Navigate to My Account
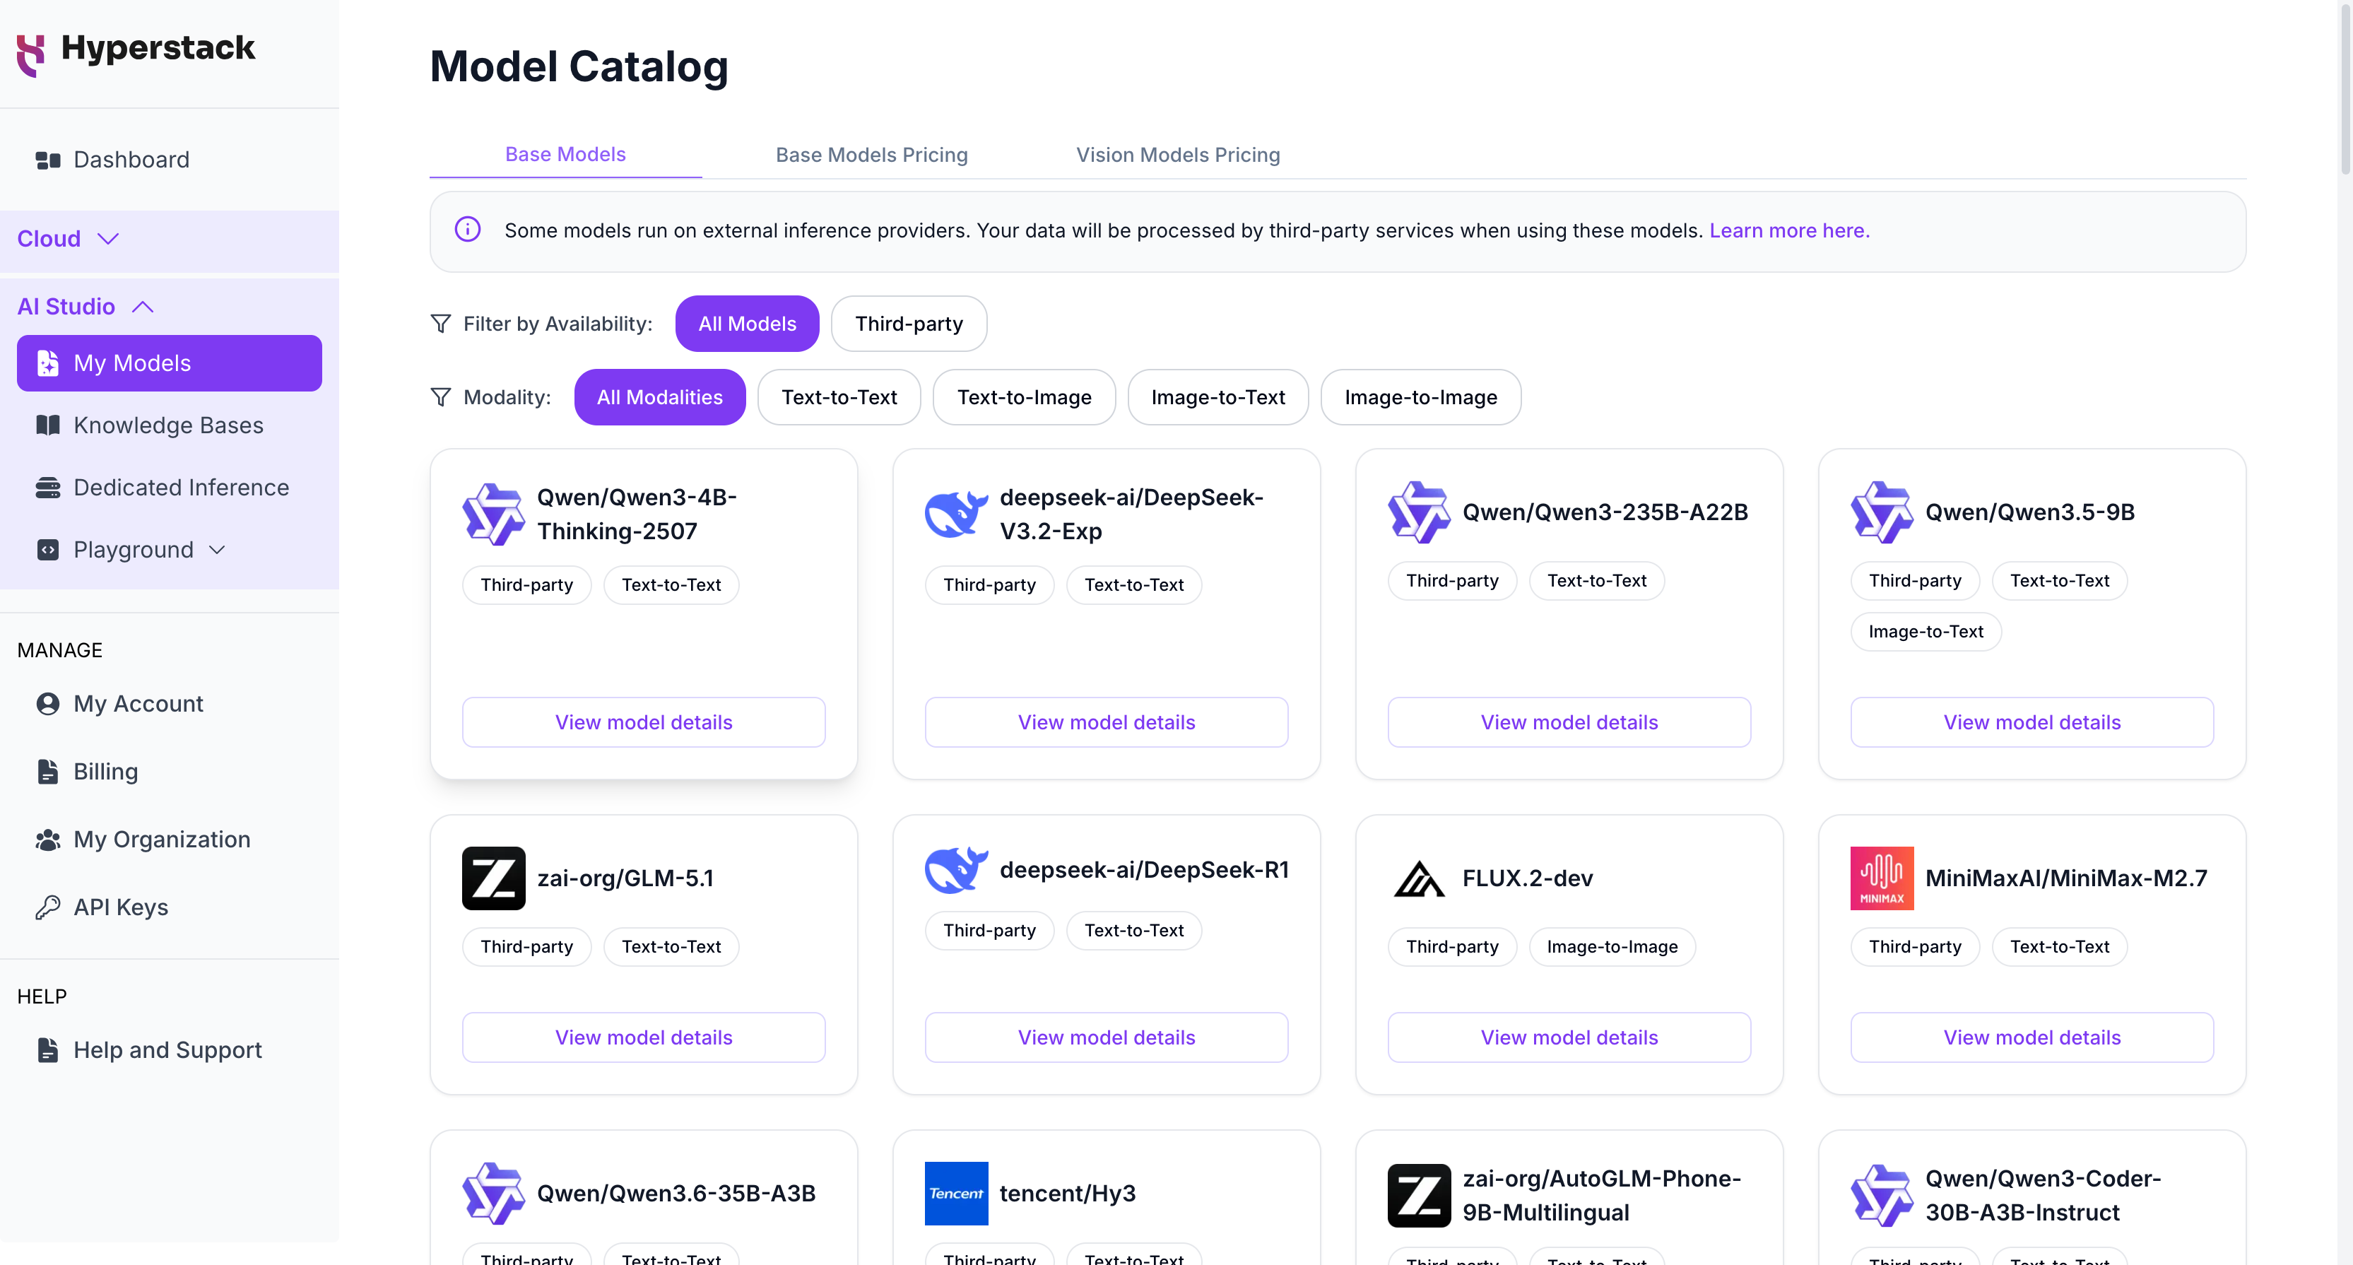The width and height of the screenshot is (2353, 1265). coord(169,704)
